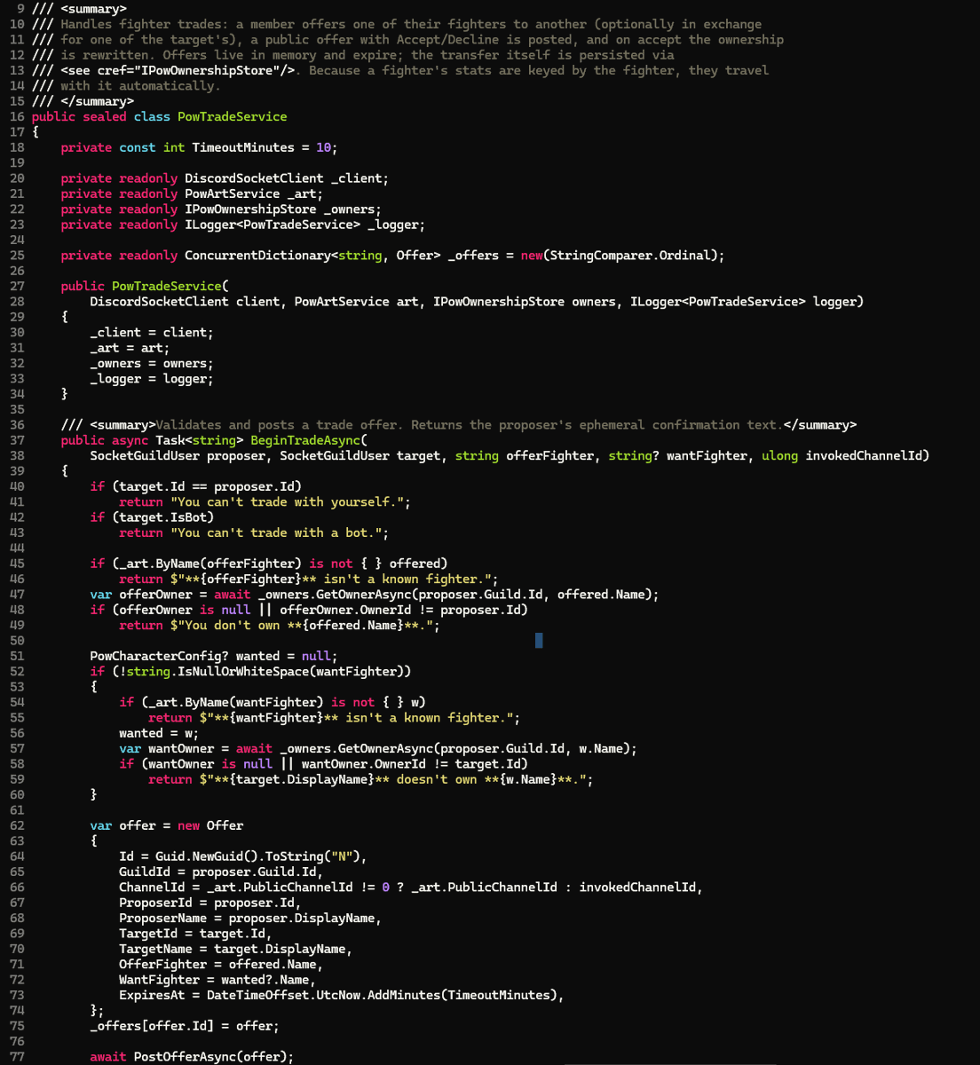Click the value 10 on line 18
The width and height of the screenshot is (980, 1065).
point(323,147)
